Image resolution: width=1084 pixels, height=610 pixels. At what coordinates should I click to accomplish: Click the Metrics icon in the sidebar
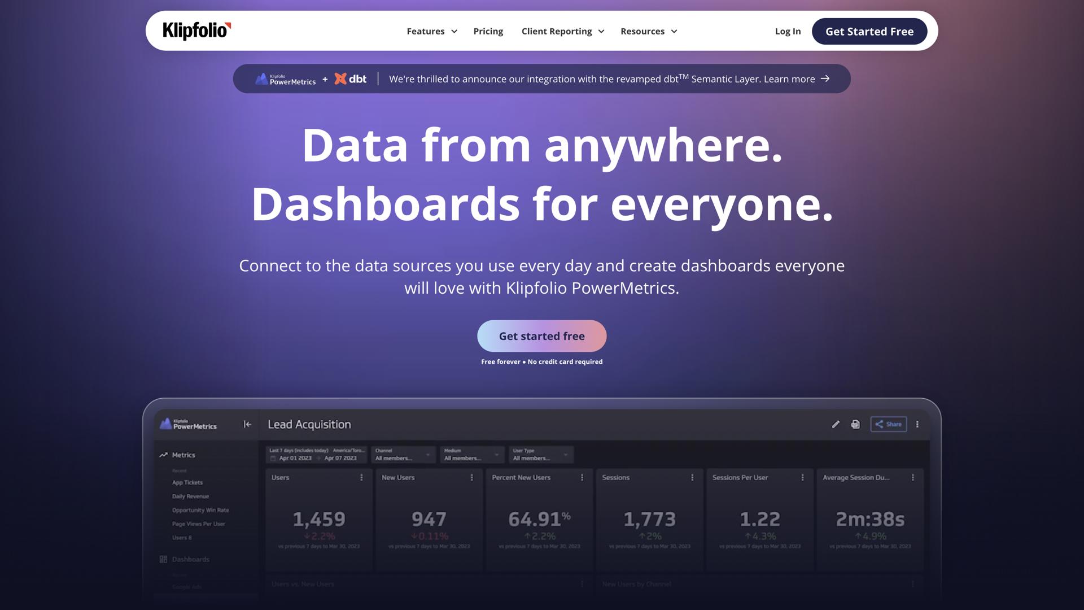(x=163, y=455)
